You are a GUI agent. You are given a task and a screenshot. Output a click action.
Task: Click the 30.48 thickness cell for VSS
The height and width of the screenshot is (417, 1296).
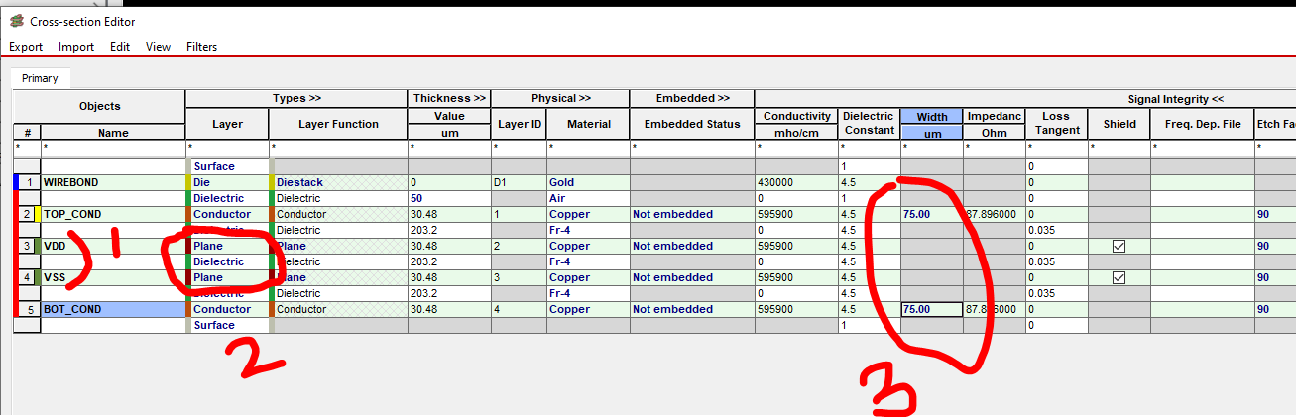coord(449,277)
